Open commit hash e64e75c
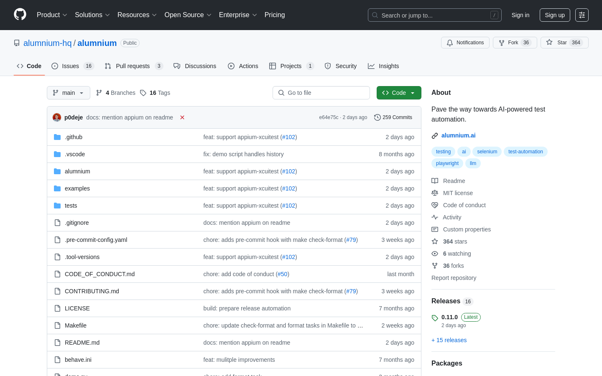This screenshot has width=602, height=376. coord(329,117)
